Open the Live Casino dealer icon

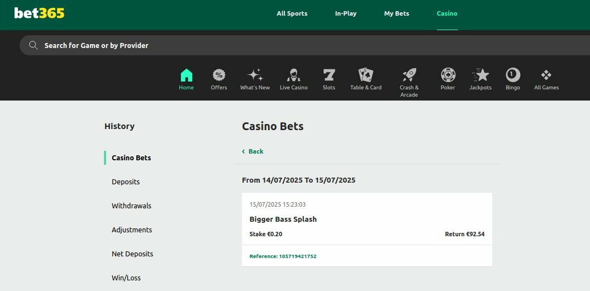[x=293, y=75]
